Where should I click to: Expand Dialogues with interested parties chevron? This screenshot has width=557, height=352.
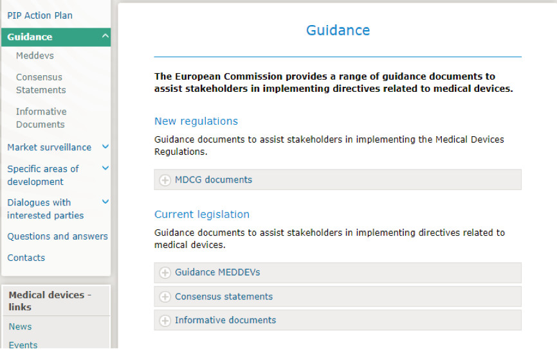(x=105, y=202)
